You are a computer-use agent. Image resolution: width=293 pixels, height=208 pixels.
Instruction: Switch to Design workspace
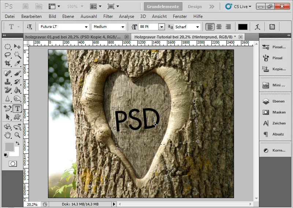pos(195,7)
